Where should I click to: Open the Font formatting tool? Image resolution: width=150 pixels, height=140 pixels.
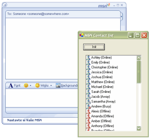pyautogui.click(x=15, y=86)
